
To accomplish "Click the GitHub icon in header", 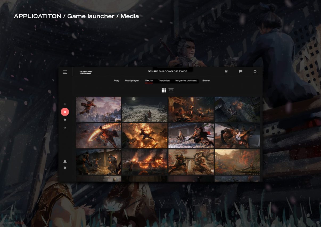I will pos(255,71).
